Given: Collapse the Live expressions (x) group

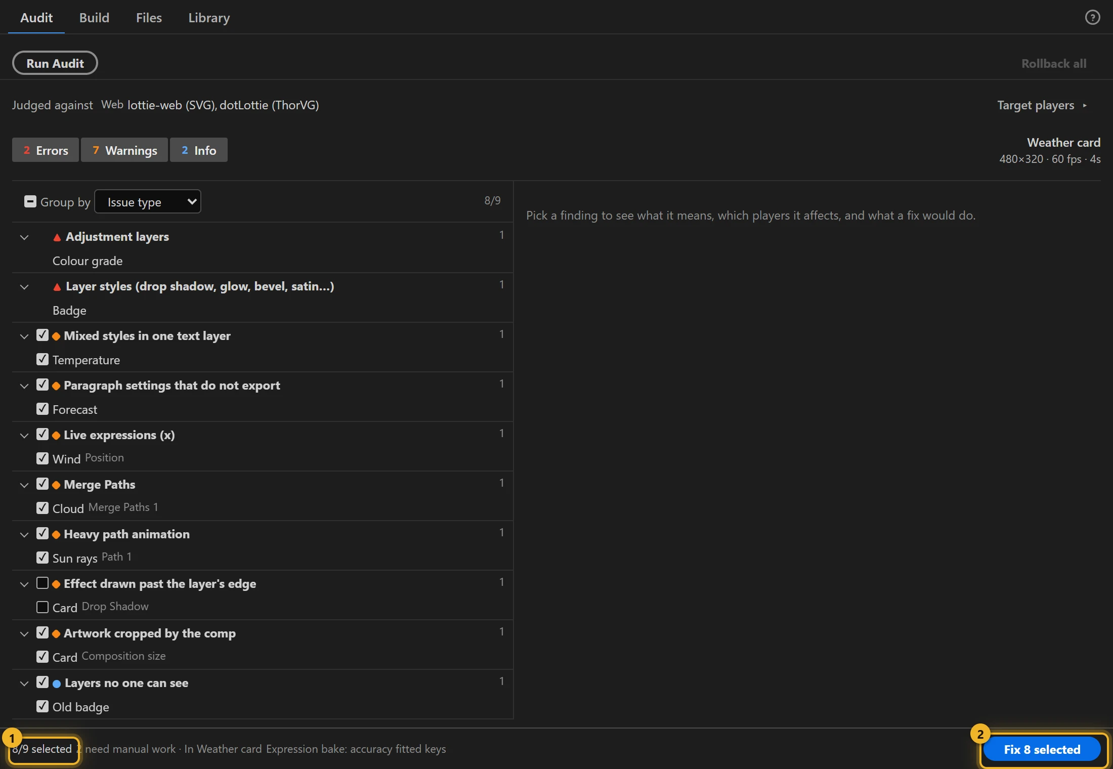Looking at the screenshot, I should click(x=24, y=436).
